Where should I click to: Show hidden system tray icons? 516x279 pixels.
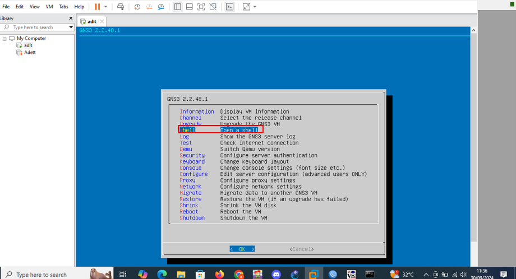coord(426,275)
